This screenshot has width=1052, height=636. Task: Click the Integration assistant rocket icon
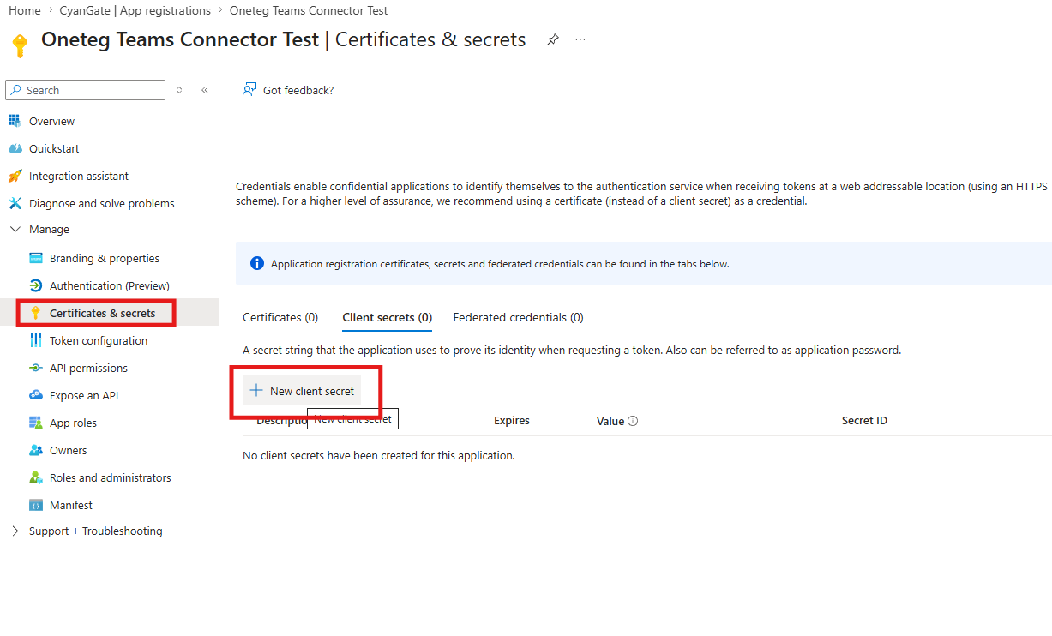pos(15,176)
